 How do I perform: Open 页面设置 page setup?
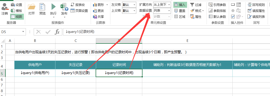[79, 11]
